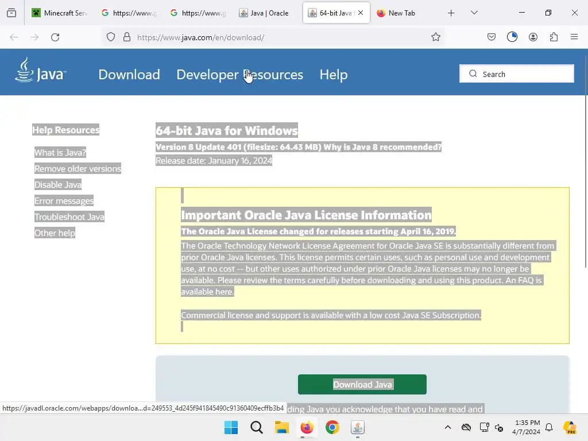Open the Disable Java link

pyautogui.click(x=58, y=185)
